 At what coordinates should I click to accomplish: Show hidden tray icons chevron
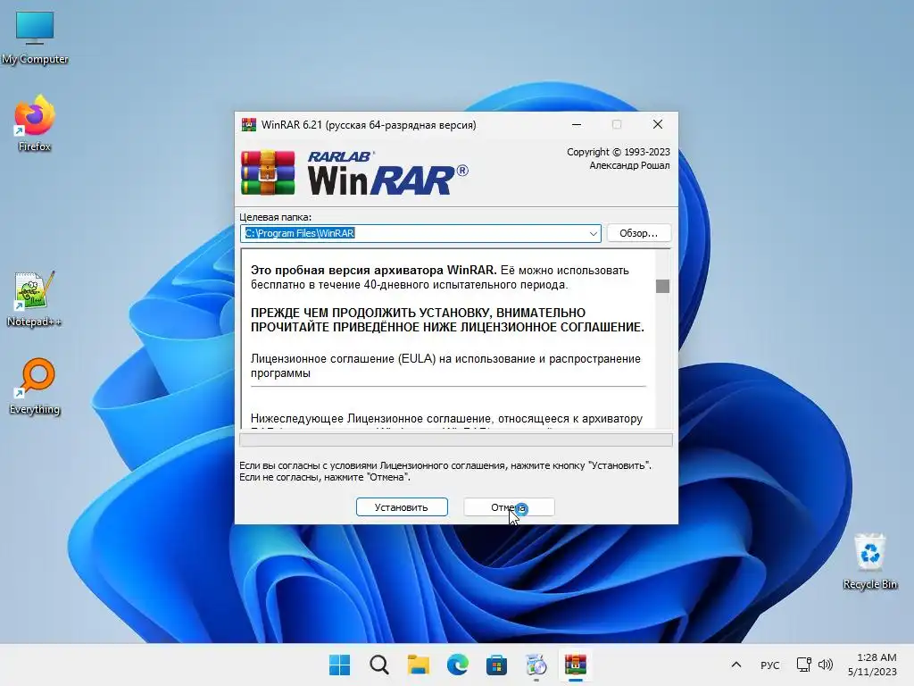pyautogui.click(x=736, y=665)
